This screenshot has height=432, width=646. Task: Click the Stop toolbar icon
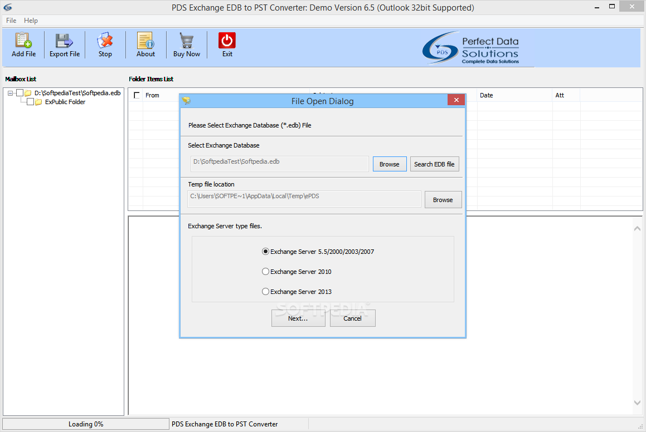point(105,40)
